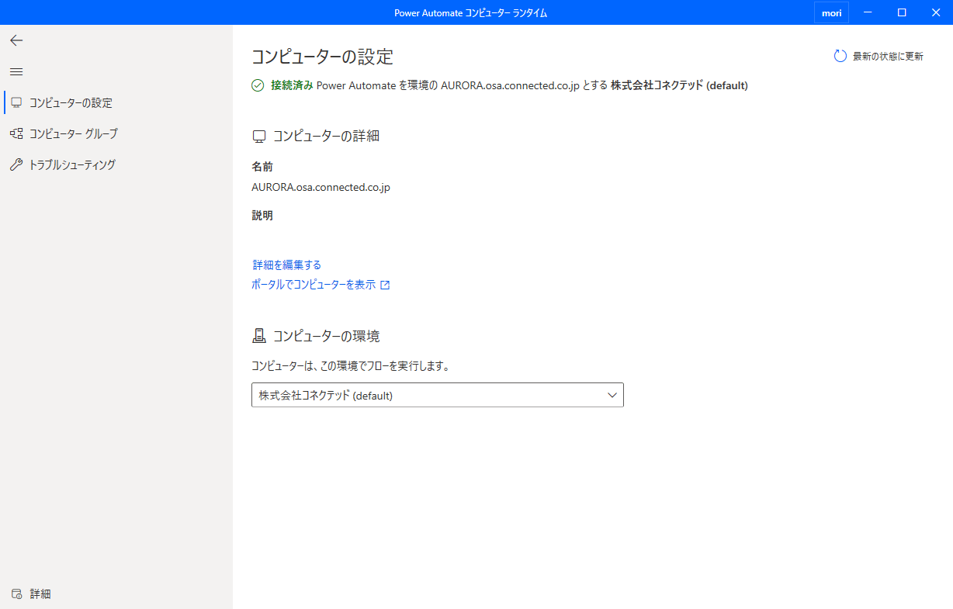Toggle the hamburger navigation menu

click(16, 71)
